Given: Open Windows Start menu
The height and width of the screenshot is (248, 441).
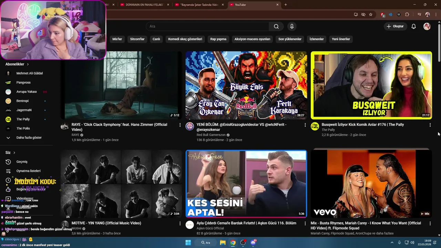Looking at the screenshot, I should point(188,242).
